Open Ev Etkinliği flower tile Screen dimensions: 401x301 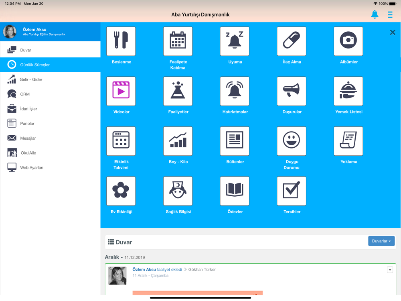point(121,191)
